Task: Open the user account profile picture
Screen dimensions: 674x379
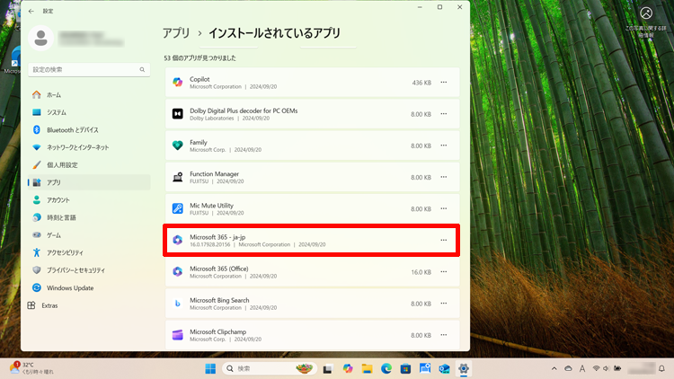Action: [x=42, y=37]
